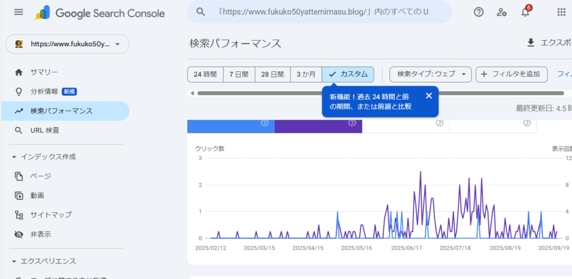The height and width of the screenshot is (279, 572).
Task: Click the help question mark icon
Action: coord(479,12)
